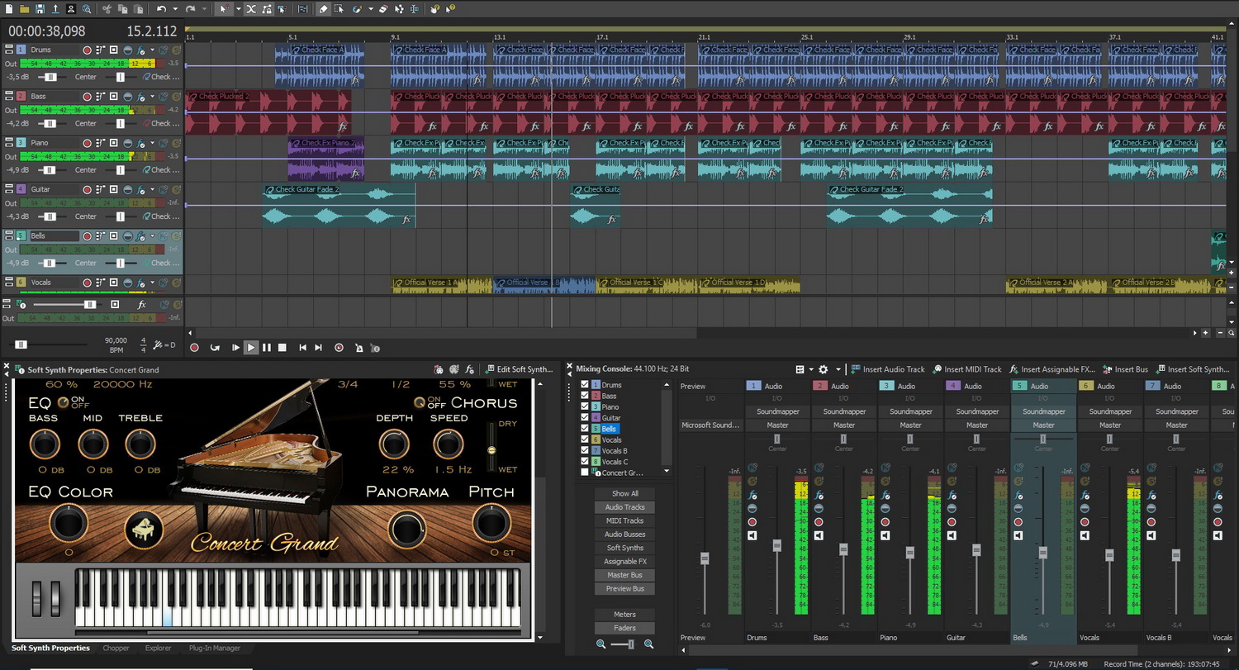The height and width of the screenshot is (670, 1239).
Task: Click Insert MIDI Track in Mixing Console
Action: [x=966, y=369]
